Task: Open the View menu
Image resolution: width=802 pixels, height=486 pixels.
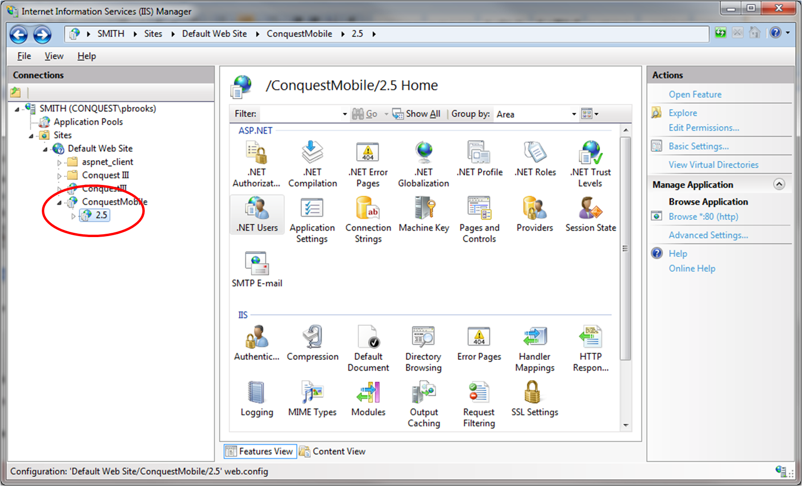Action: tap(54, 56)
